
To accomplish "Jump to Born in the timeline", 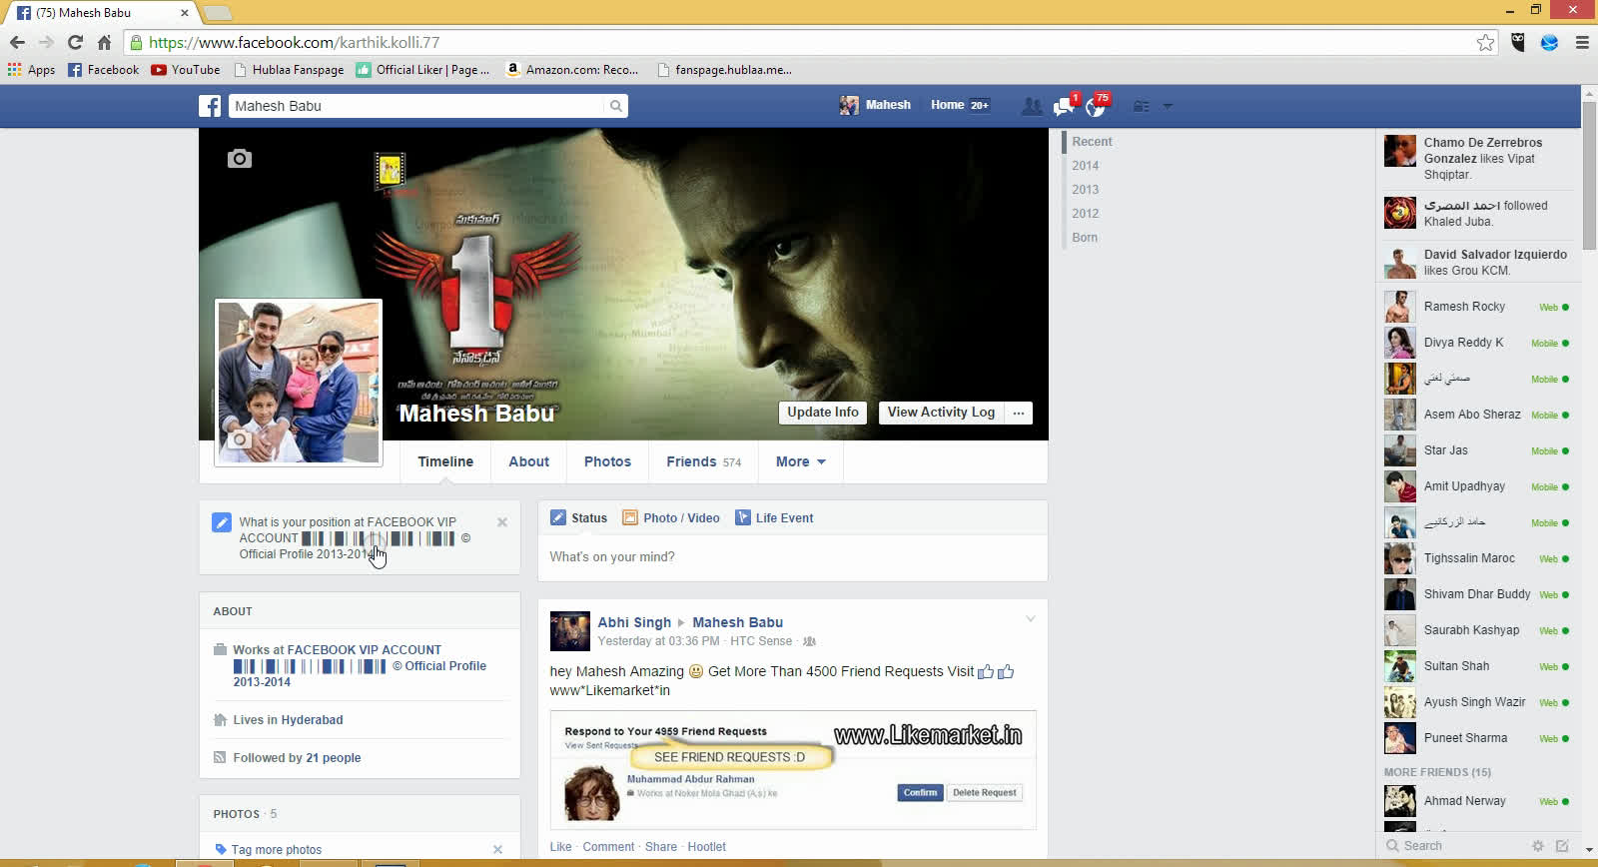I will click(1085, 238).
